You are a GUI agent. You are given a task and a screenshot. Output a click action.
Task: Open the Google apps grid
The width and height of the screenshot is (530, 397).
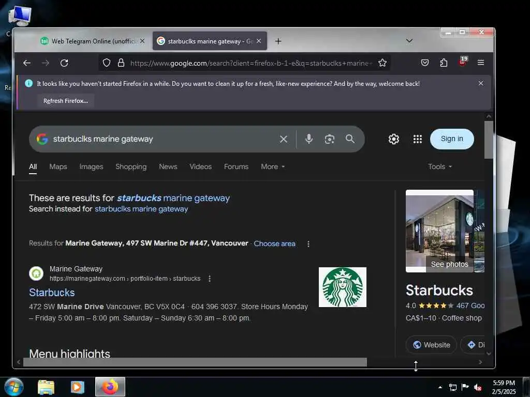tap(418, 139)
